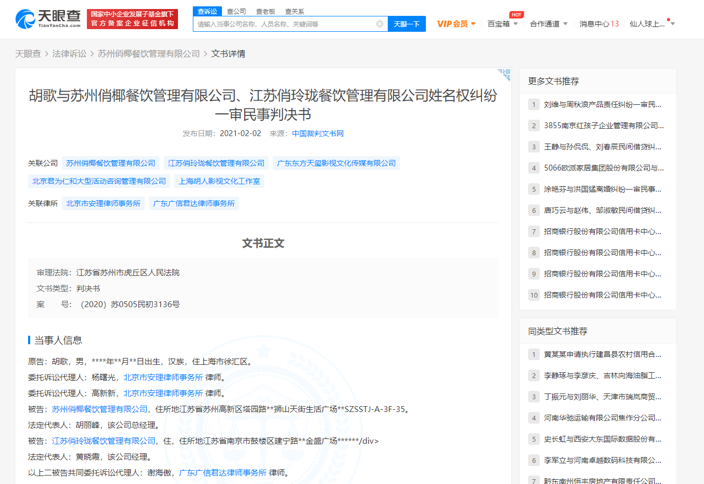Expand the VIP会员 dropdown
Image resolution: width=704 pixels, height=484 pixels.
pyautogui.click(x=456, y=24)
